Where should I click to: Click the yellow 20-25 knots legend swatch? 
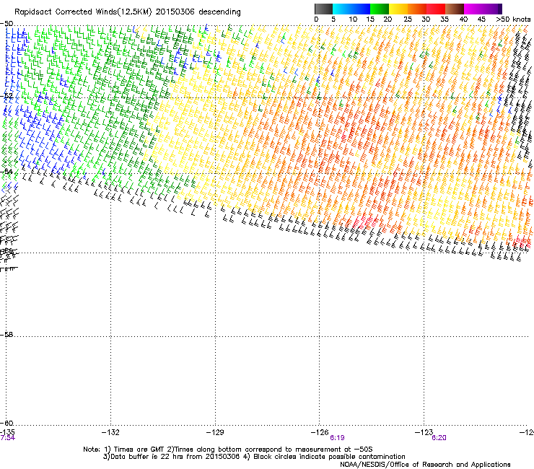(x=398, y=9)
